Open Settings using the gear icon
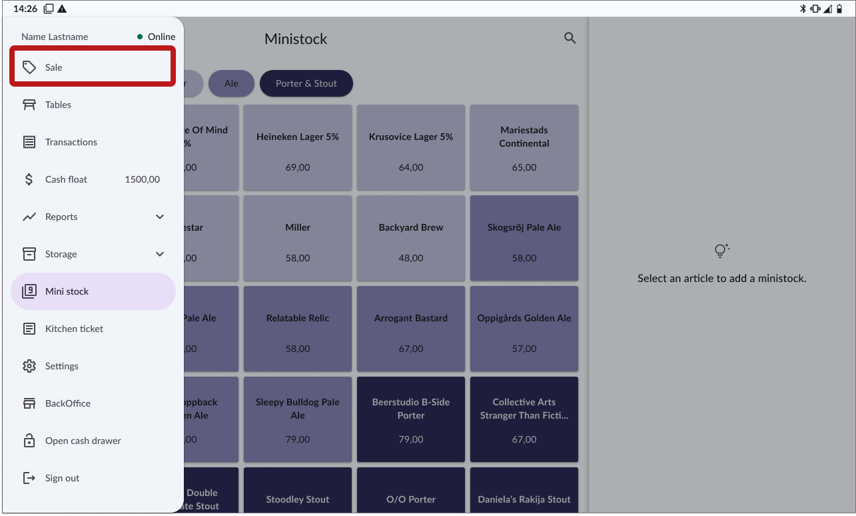Image resolution: width=856 pixels, height=516 pixels. click(x=29, y=366)
